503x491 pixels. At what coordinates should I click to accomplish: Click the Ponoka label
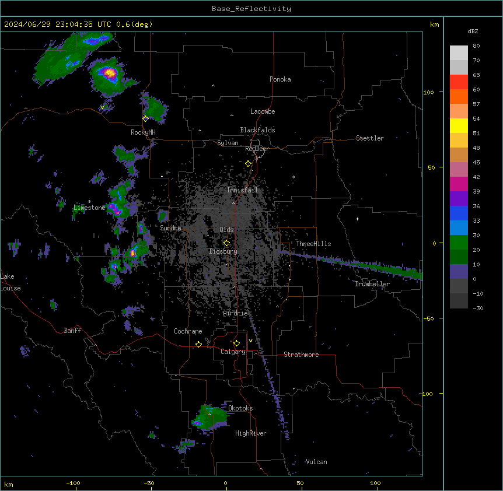pos(280,79)
